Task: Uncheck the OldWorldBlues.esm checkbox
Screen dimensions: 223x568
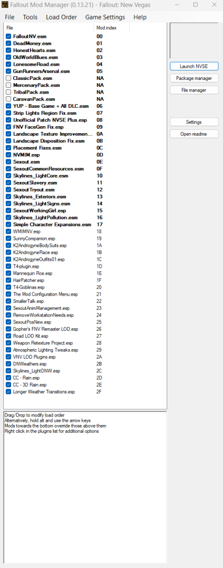Action: click(x=8, y=57)
